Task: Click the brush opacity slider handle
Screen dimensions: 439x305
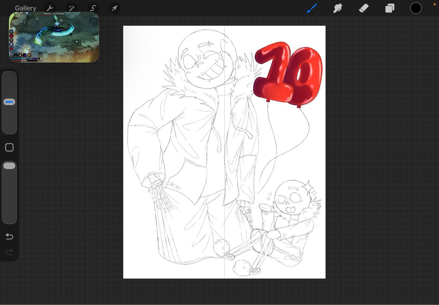Action: [9, 166]
